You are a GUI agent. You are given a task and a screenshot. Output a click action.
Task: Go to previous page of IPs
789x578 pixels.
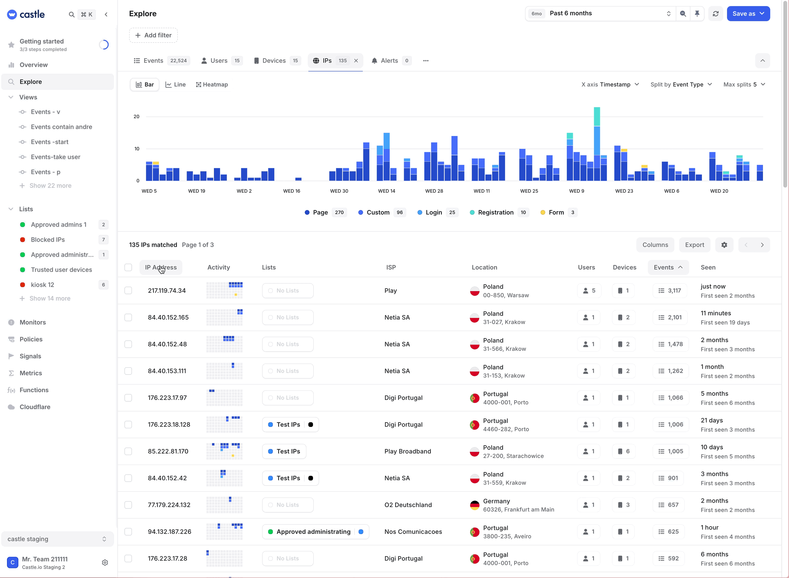[746, 245]
